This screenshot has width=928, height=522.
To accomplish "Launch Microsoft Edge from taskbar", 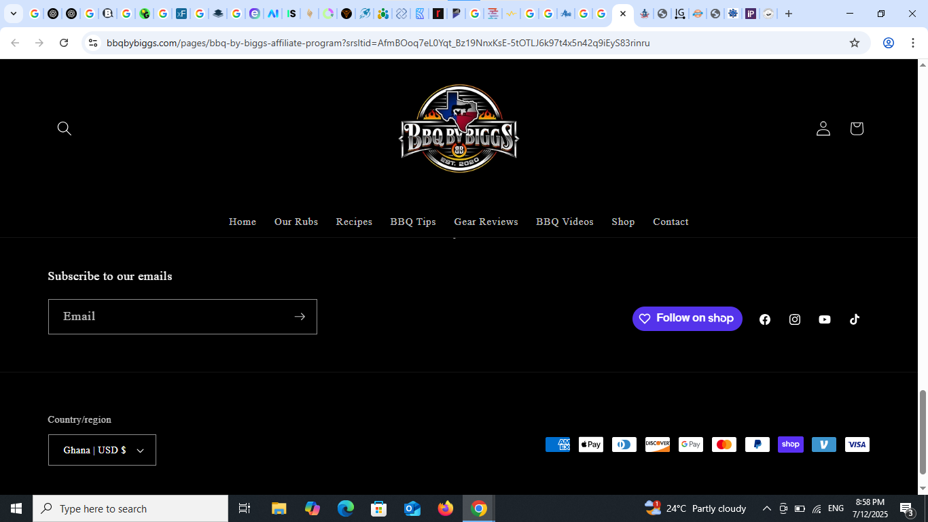I will (x=346, y=508).
